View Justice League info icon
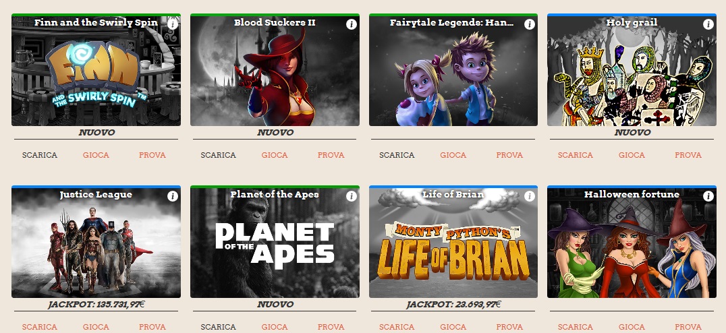The height and width of the screenshot is (333, 726). tap(173, 196)
